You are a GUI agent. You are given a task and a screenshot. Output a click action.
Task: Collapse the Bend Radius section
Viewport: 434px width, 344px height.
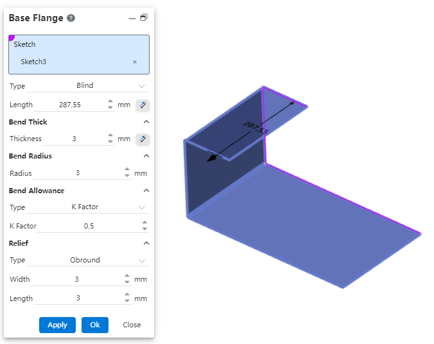click(x=146, y=156)
